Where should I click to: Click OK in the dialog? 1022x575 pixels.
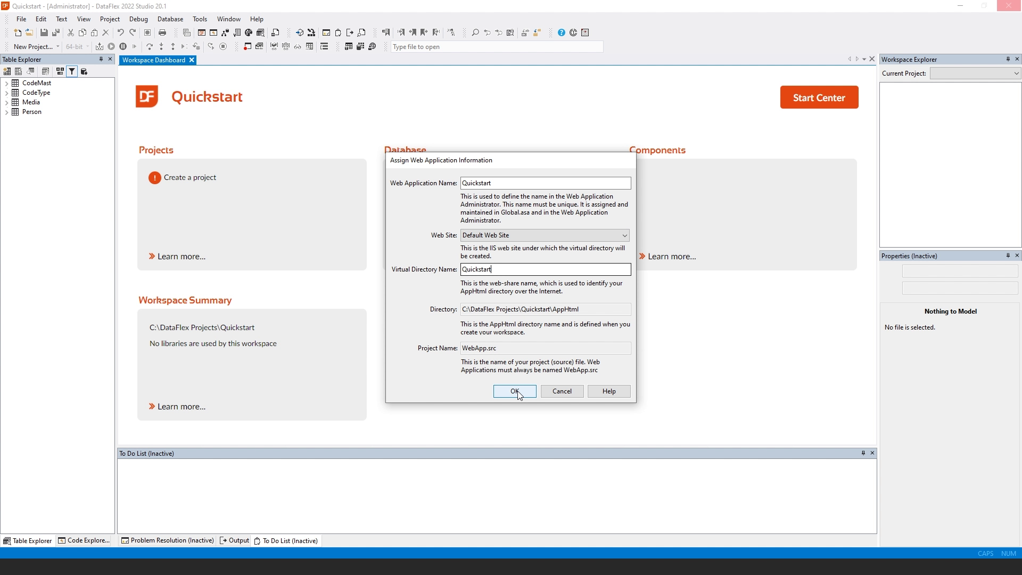[515, 391]
